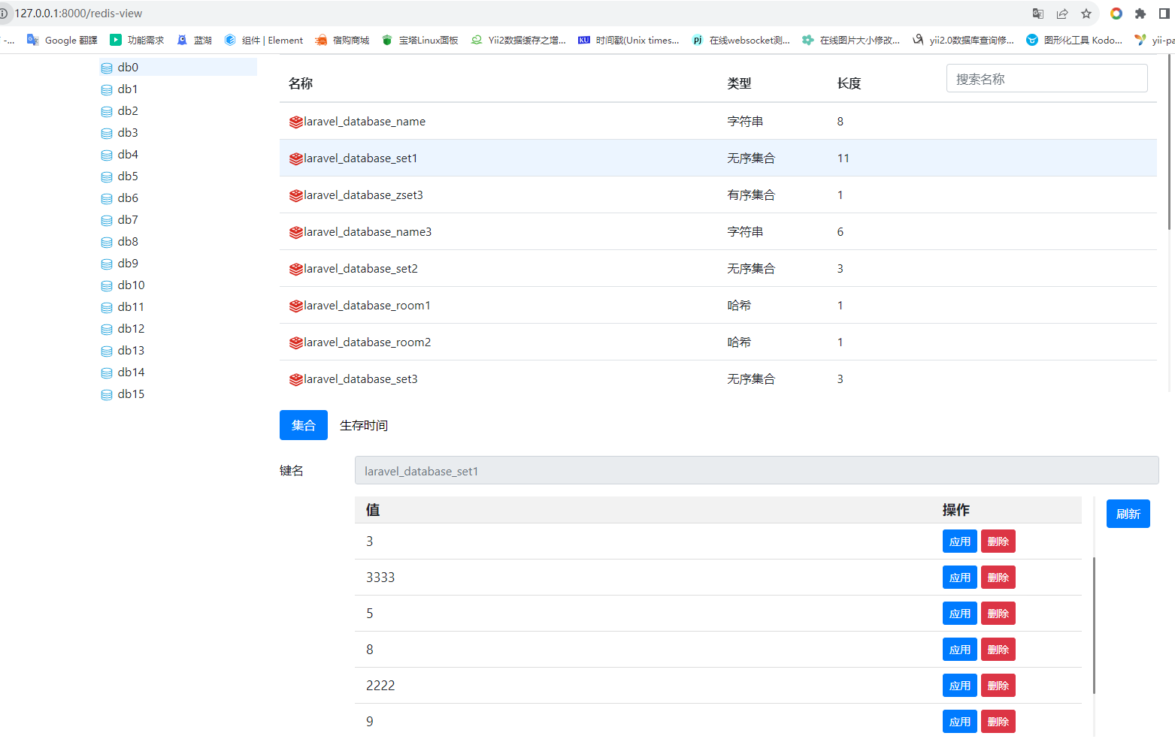This screenshot has height=748, width=1175.
Task: Open key laravel_database_name text
Action: point(365,122)
